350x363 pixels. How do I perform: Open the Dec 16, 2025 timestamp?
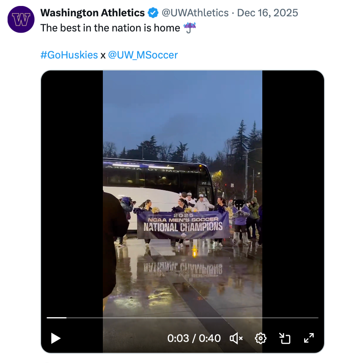point(267,13)
